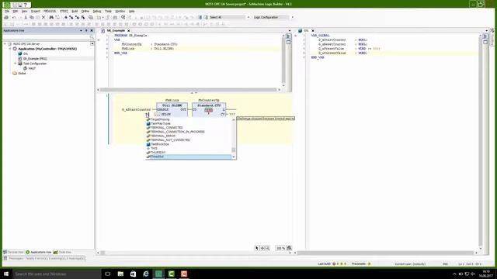Viewport: 497px width, 279px height.
Task: Click the Undo toolbar icon
Action: [x=14, y=17]
